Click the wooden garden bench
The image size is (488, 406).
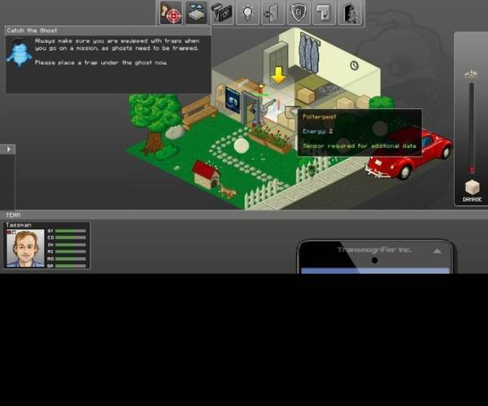coord(199,111)
